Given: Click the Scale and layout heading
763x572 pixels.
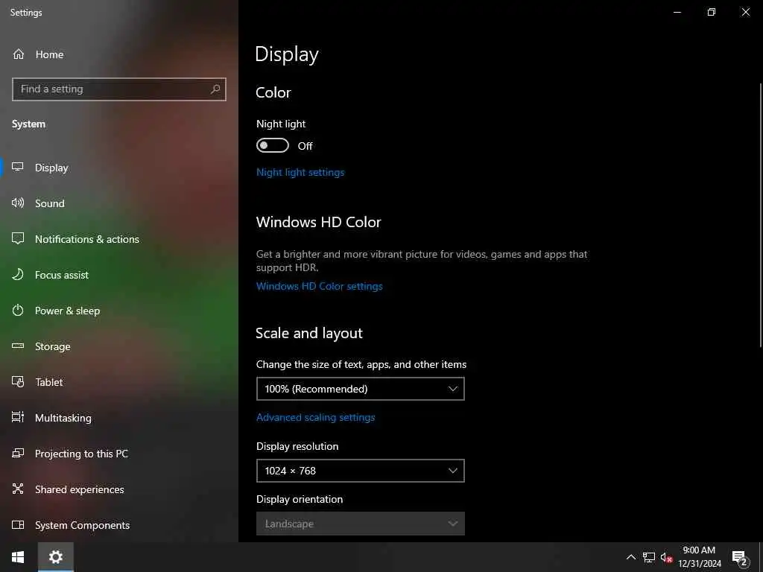Looking at the screenshot, I should pyautogui.click(x=309, y=333).
